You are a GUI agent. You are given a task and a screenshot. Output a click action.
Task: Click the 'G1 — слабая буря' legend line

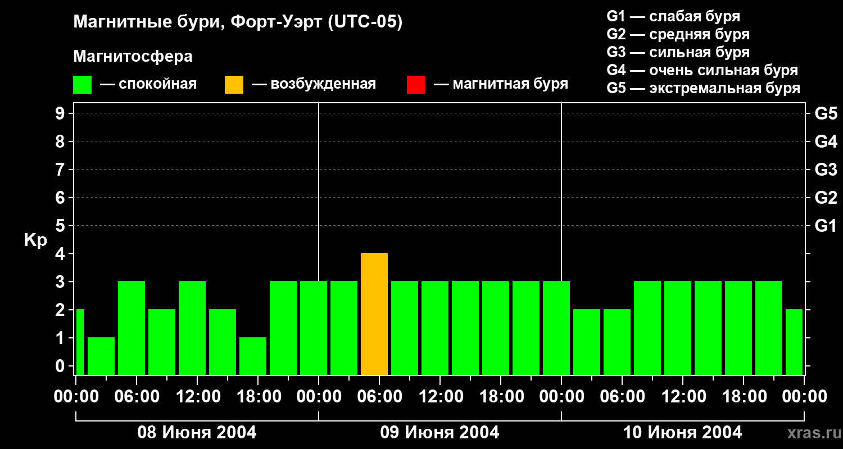673,16
